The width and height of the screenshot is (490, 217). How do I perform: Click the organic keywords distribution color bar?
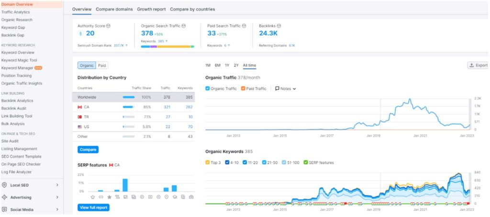point(167,46)
